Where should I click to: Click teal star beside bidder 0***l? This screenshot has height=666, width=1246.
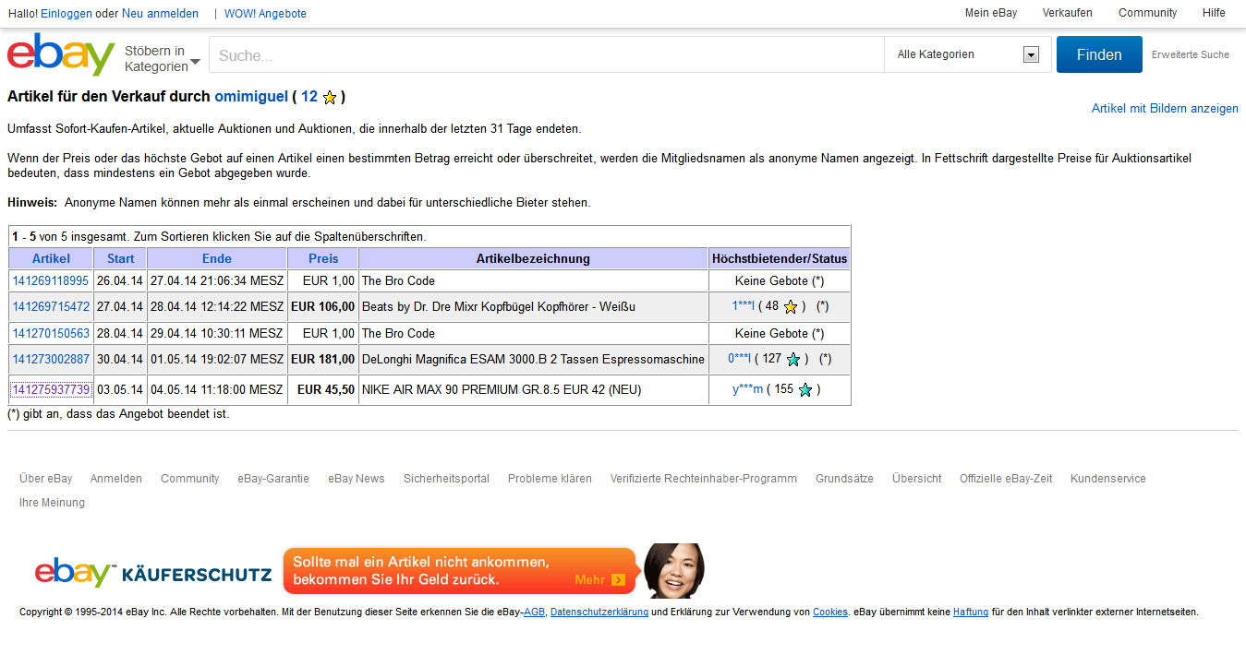click(x=793, y=360)
